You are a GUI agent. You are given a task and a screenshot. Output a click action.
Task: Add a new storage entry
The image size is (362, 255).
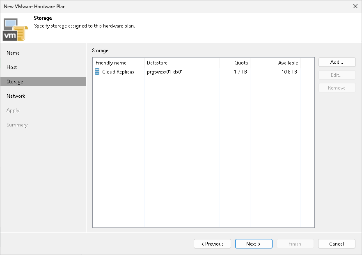[x=337, y=62]
